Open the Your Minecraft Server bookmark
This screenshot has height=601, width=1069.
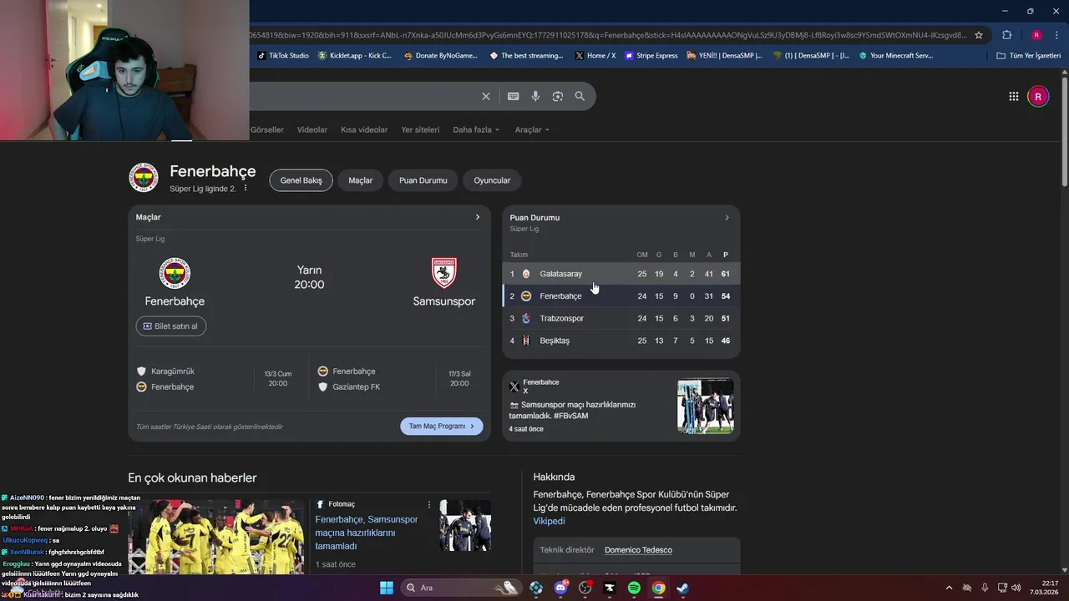(x=896, y=56)
